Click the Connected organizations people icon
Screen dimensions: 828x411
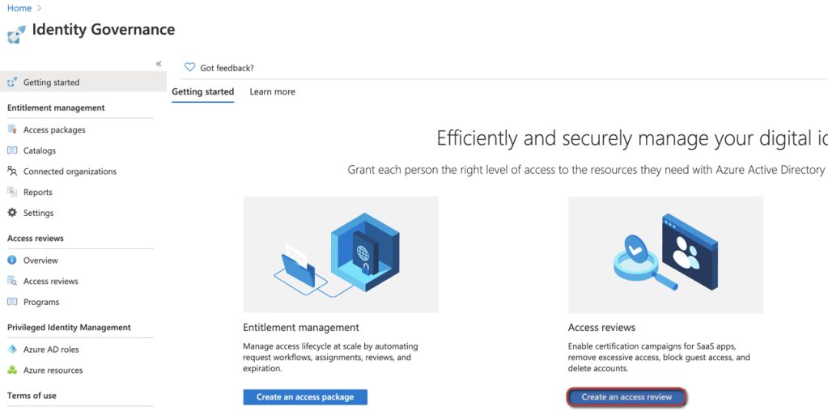pyautogui.click(x=12, y=172)
